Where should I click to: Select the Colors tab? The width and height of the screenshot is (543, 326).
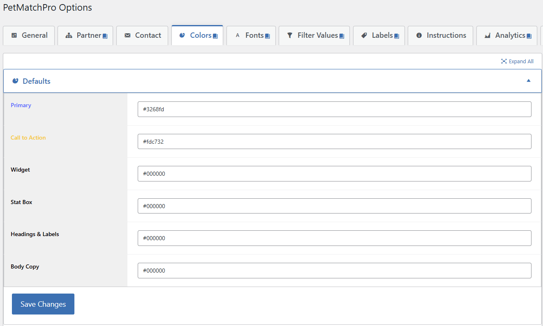click(197, 35)
